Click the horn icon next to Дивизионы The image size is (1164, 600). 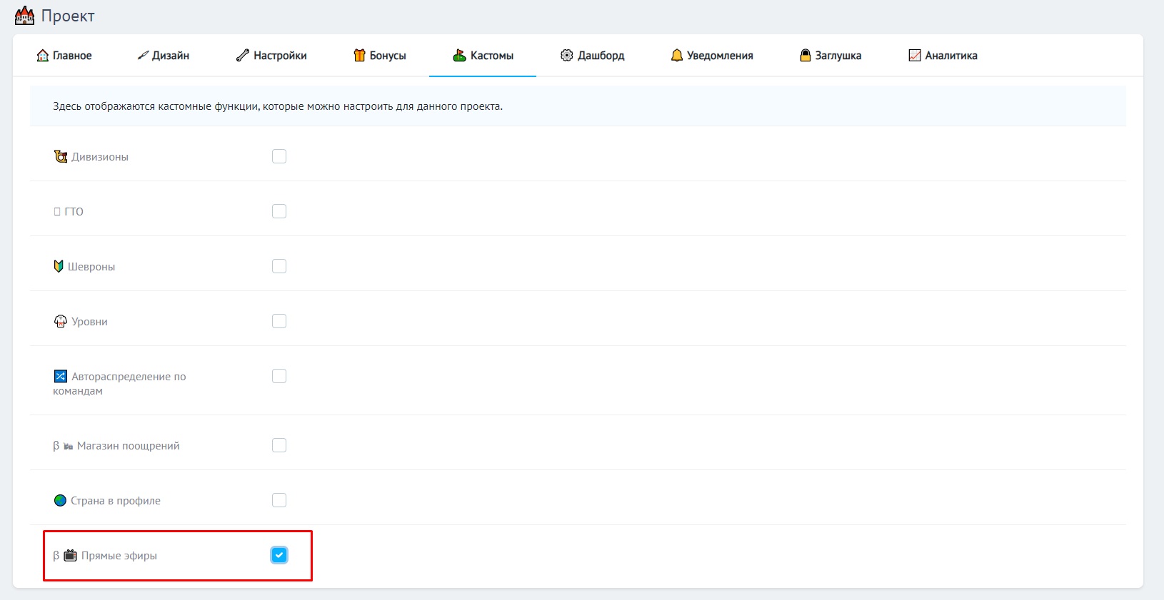tap(61, 156)
